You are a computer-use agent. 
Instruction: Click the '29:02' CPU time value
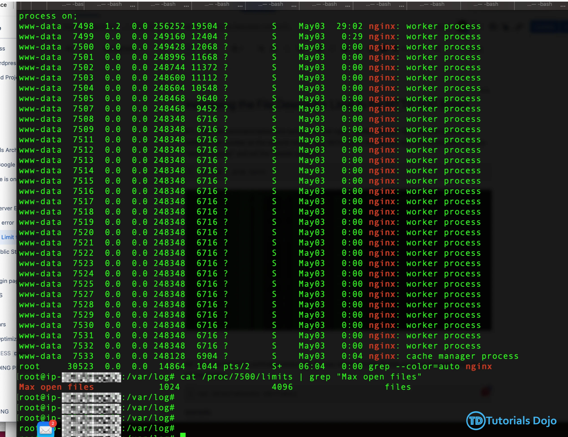coord(349,26)
